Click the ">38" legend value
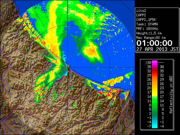The width and height of the screenshot is (180, 135). (x=148, y=63)
